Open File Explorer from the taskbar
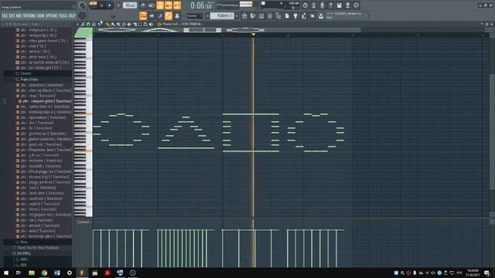Screen dimensions: 495x278 [x=32, y=273]
